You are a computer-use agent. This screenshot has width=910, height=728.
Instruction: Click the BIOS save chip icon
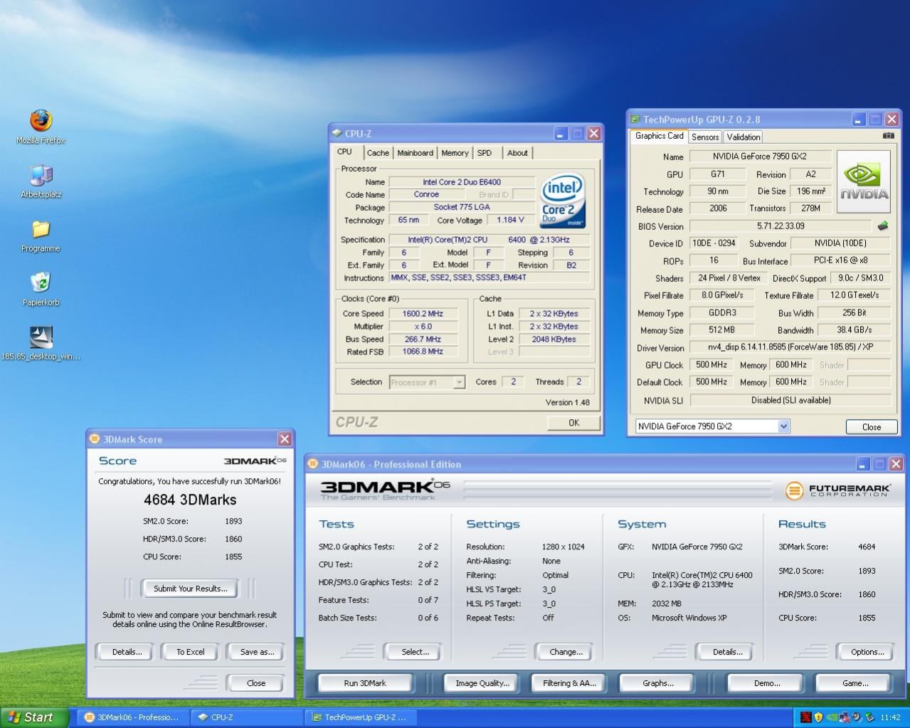[883, 226]
